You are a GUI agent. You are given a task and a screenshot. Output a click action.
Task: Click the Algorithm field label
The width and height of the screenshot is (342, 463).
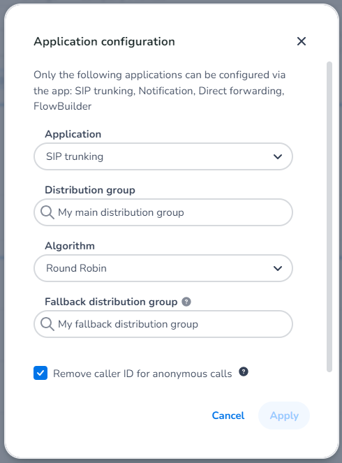click(x=70, y=246)
